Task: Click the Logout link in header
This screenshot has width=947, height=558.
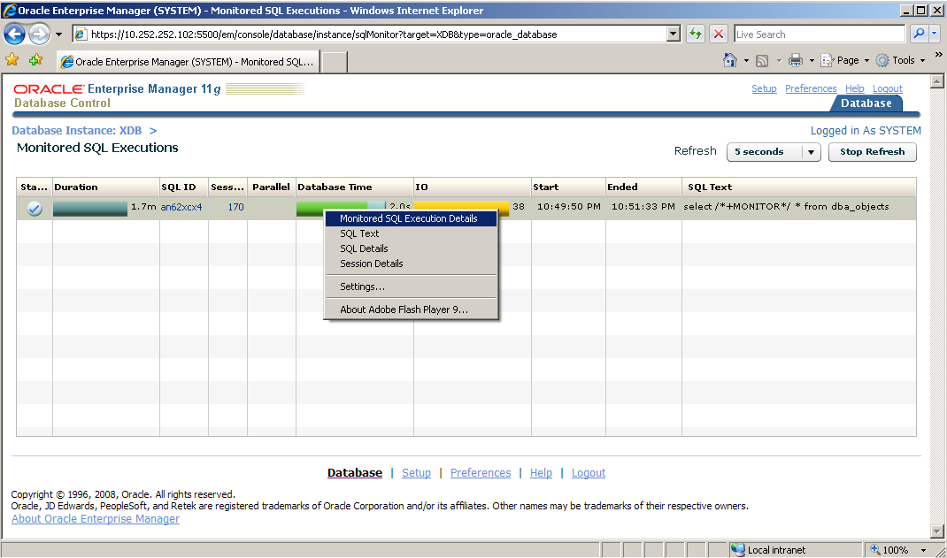Action: [x=887, y=88]
